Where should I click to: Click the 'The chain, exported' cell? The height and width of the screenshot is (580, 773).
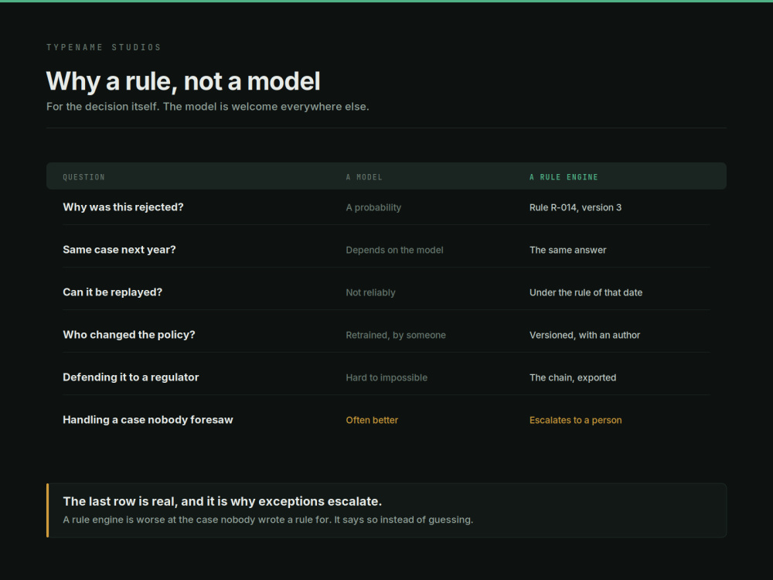coord(573,377)
